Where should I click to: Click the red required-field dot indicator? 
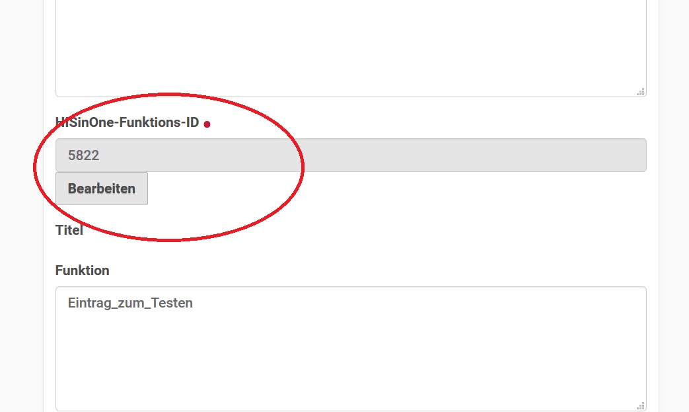[x=207, y=124]
